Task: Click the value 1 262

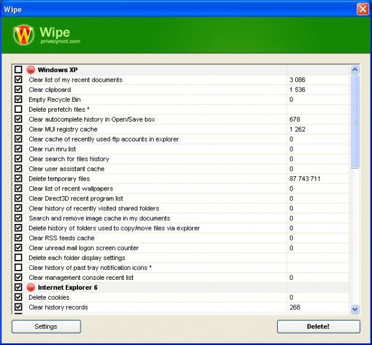Action: click(297, 130)
